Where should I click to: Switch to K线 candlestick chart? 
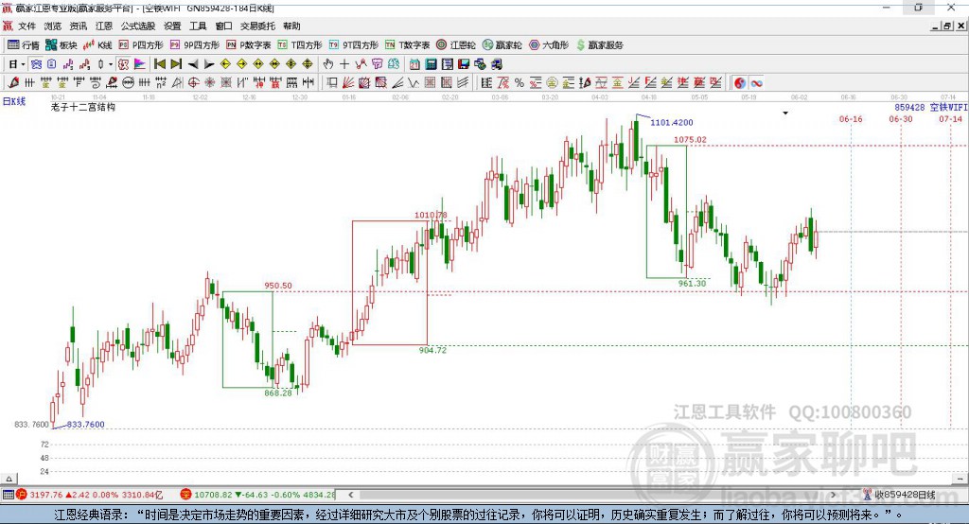pos(97,45)
